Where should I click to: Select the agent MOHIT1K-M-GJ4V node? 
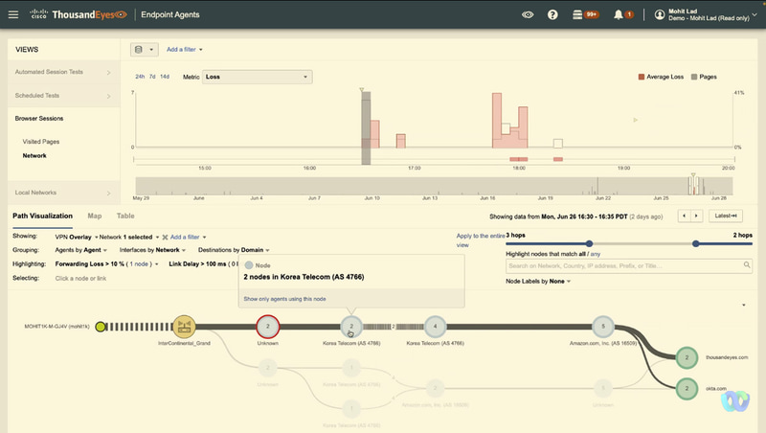point(101,327)
